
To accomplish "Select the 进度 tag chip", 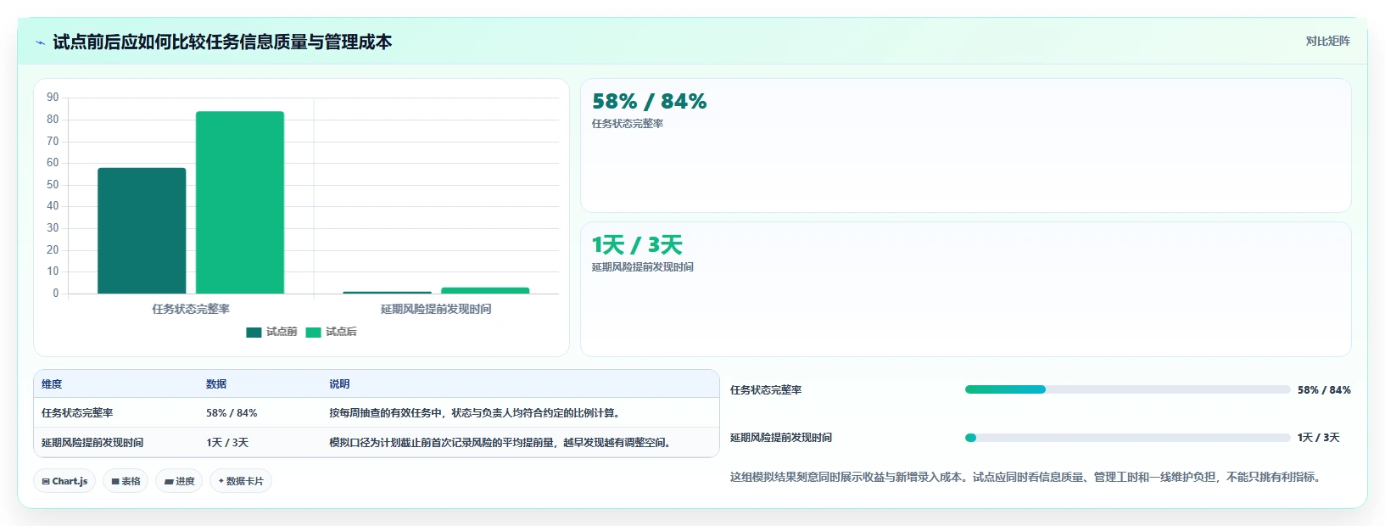I will [x=179, y=481].
